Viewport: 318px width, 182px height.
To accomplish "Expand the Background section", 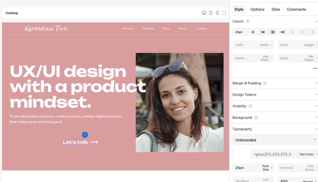I will pos(275,117).
